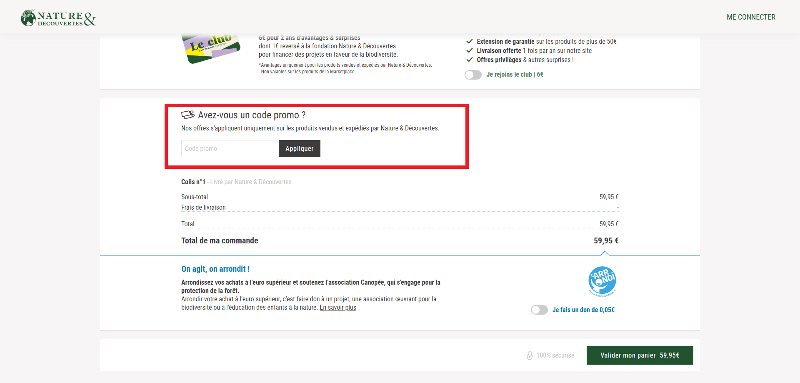This screenshot has height=383, width=800.
Task: Click the order total 59,95 € in bold
Action: pyautogui.click(x=606, y=240)
